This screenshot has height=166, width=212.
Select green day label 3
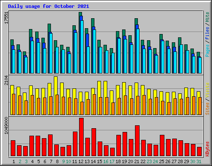pyautogui.click(x=26, y=161)
